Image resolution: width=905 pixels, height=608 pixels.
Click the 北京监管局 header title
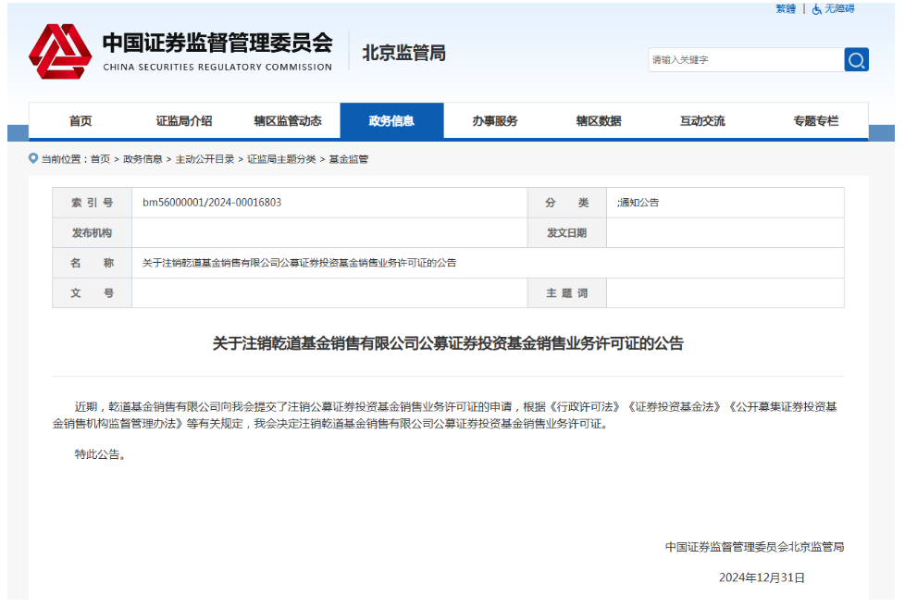pos(404,53)
